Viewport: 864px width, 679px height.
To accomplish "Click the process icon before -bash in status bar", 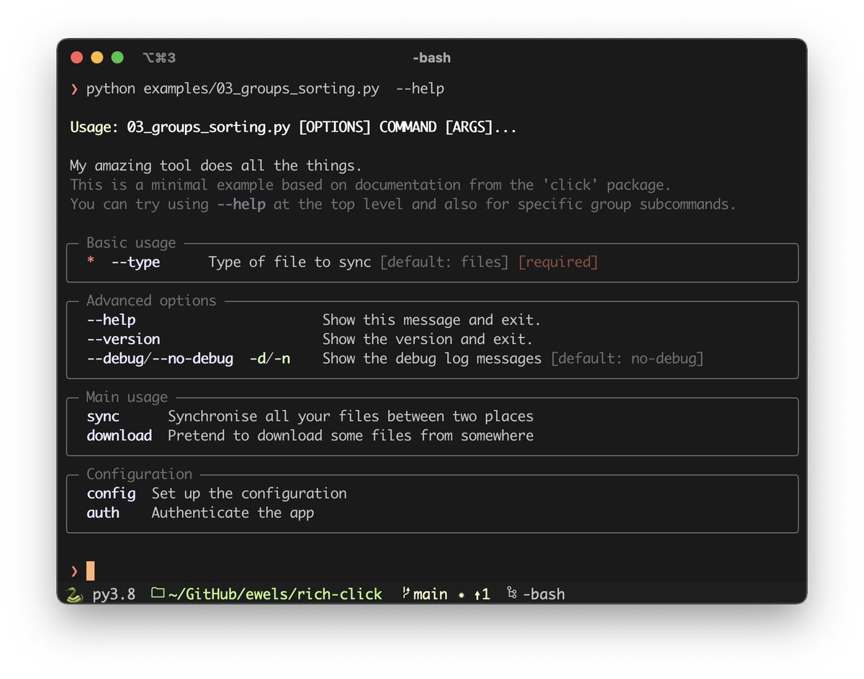I will [x=512, y=594].
